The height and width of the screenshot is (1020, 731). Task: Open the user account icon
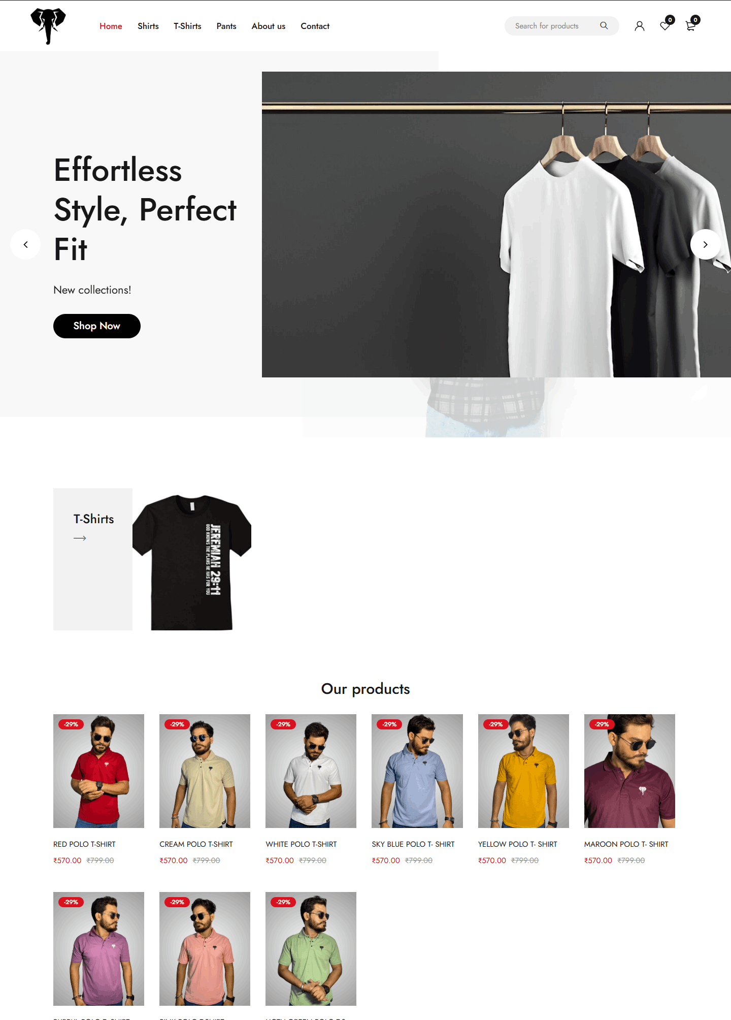coord(640,26)
